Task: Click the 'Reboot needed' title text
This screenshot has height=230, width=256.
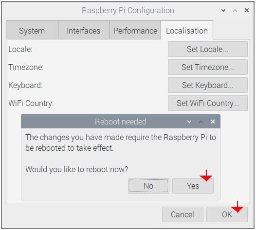Action: pyautogui.click(x=121, y=122)
